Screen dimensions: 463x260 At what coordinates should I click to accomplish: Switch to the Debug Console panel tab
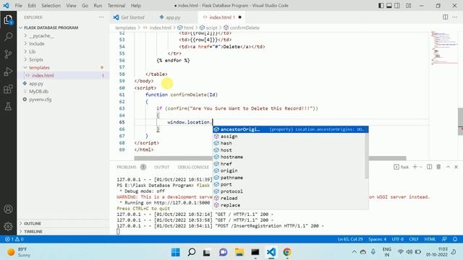tap(193, 167)
